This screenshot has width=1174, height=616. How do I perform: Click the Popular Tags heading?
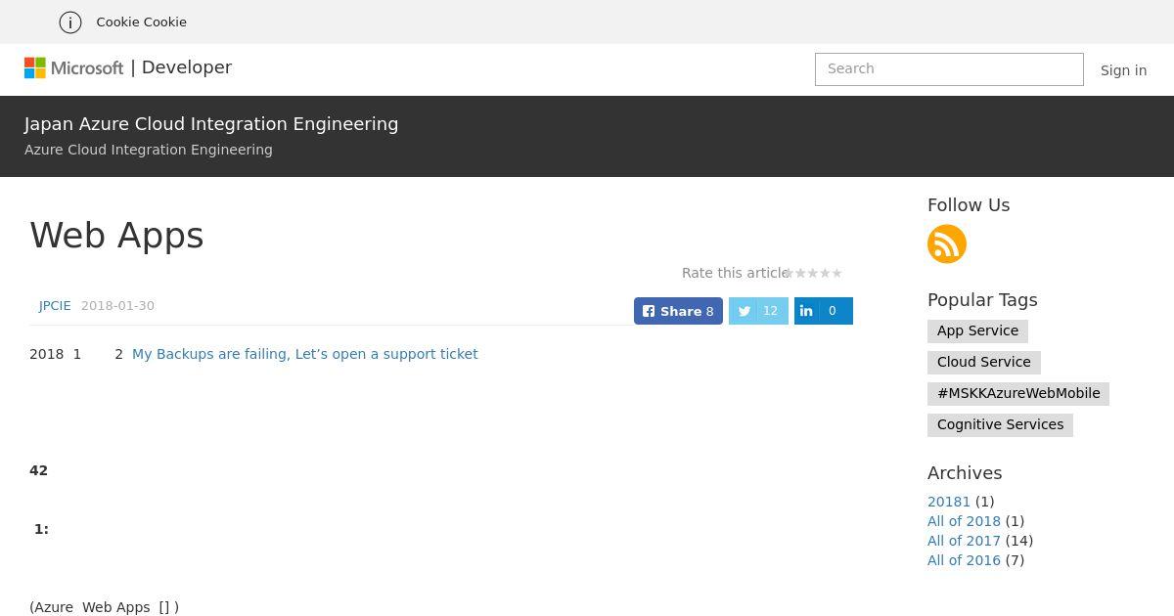point(982,300)
